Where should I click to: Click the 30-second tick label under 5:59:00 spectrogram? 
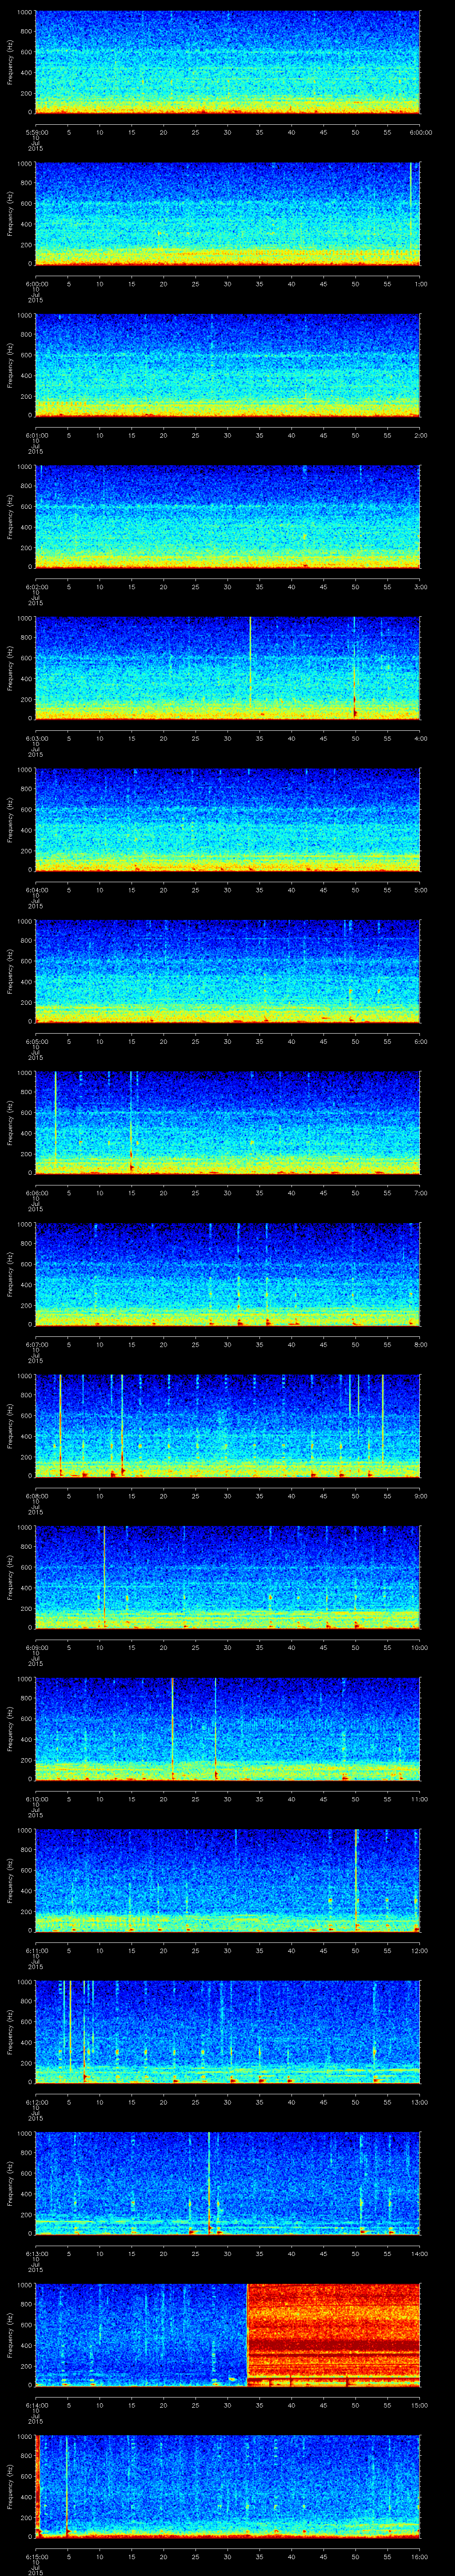(x=228, y=132)
